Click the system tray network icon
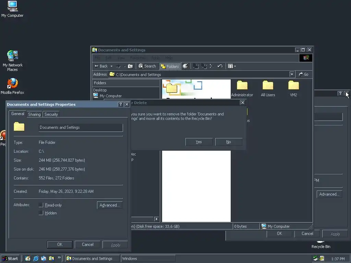The image size is (351, 263). (x=316, y=259)
